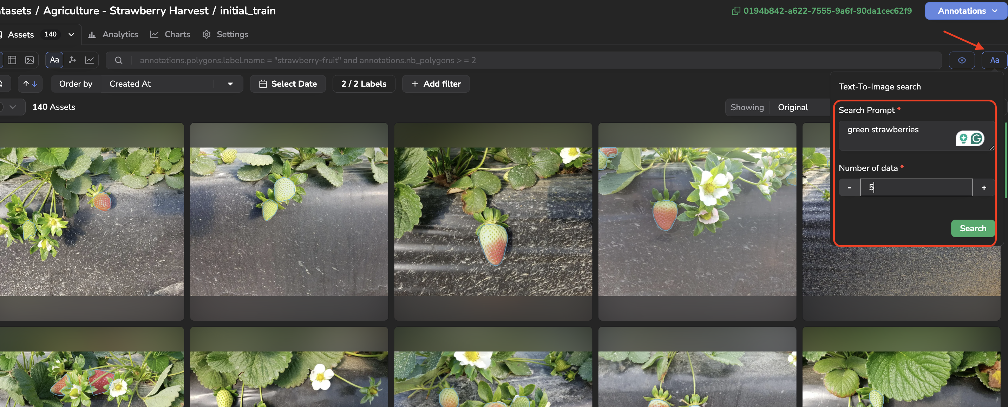Click into the Search Prompt text area
This screenshot has height=407, width=1008.
point(916,136)
